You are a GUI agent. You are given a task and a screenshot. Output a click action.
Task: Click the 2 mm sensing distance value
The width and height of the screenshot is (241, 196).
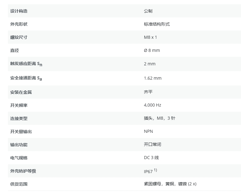coord(150,64)
